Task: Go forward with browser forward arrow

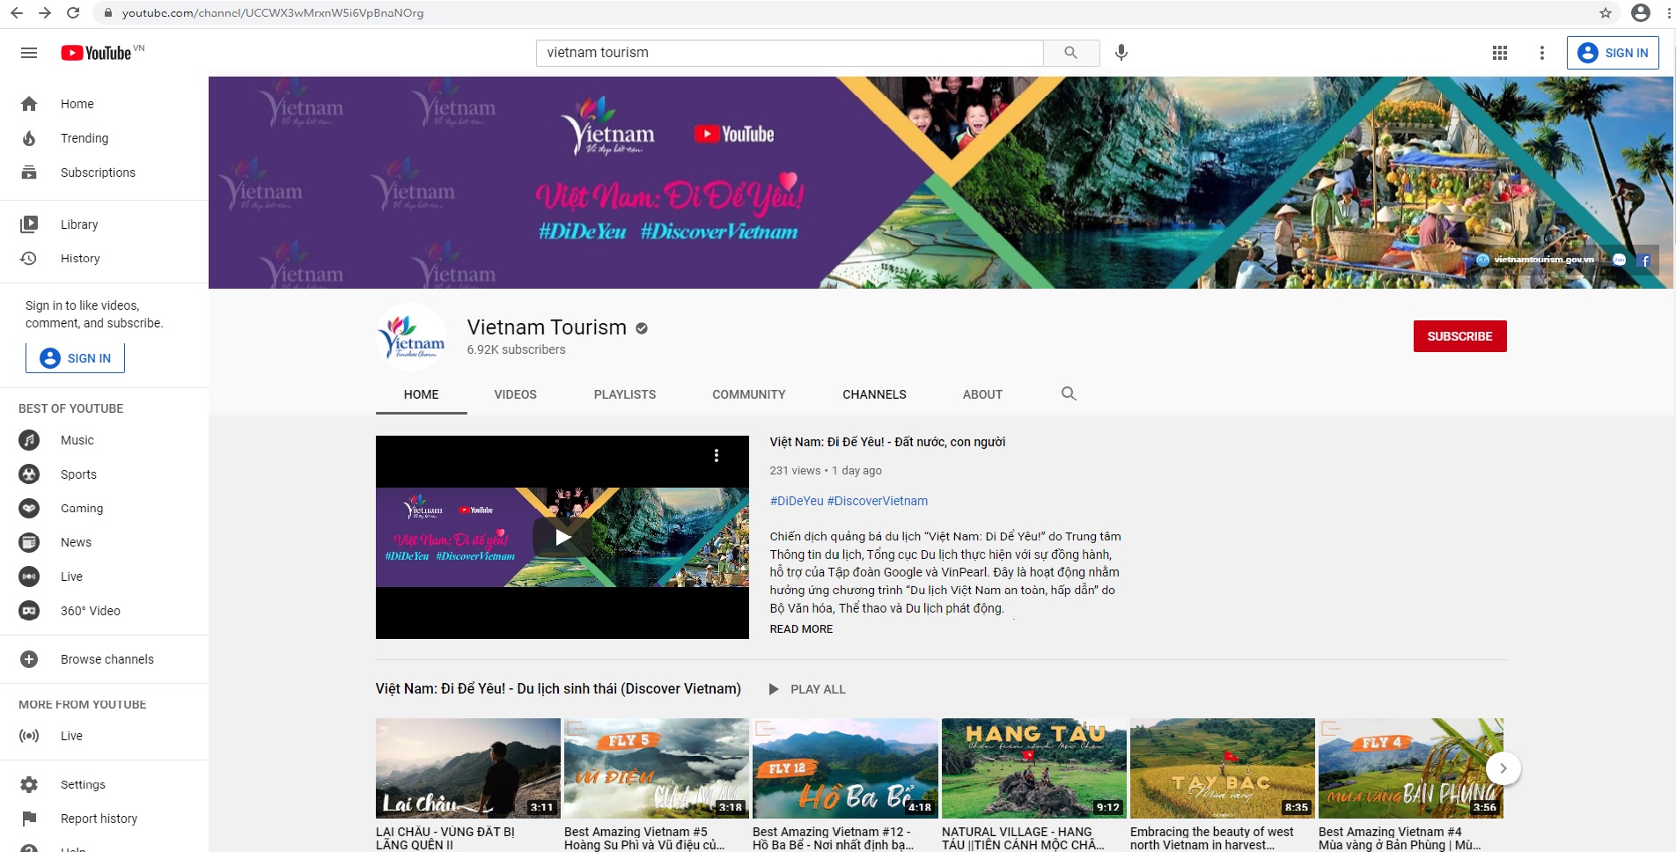Action: [45, 13]
